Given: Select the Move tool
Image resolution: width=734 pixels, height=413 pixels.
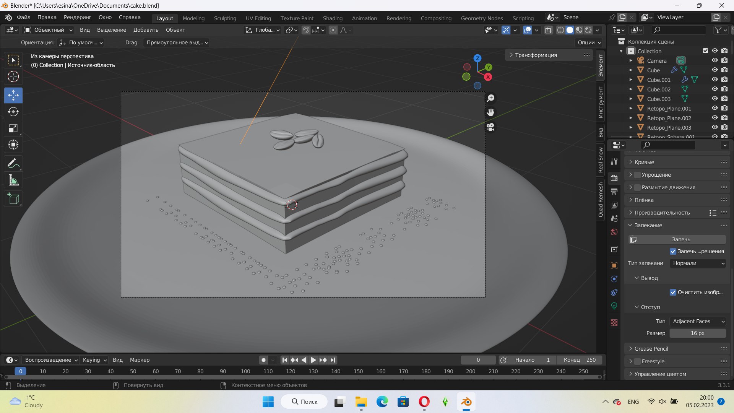Looking at the screenshot, I should [13, 95].
